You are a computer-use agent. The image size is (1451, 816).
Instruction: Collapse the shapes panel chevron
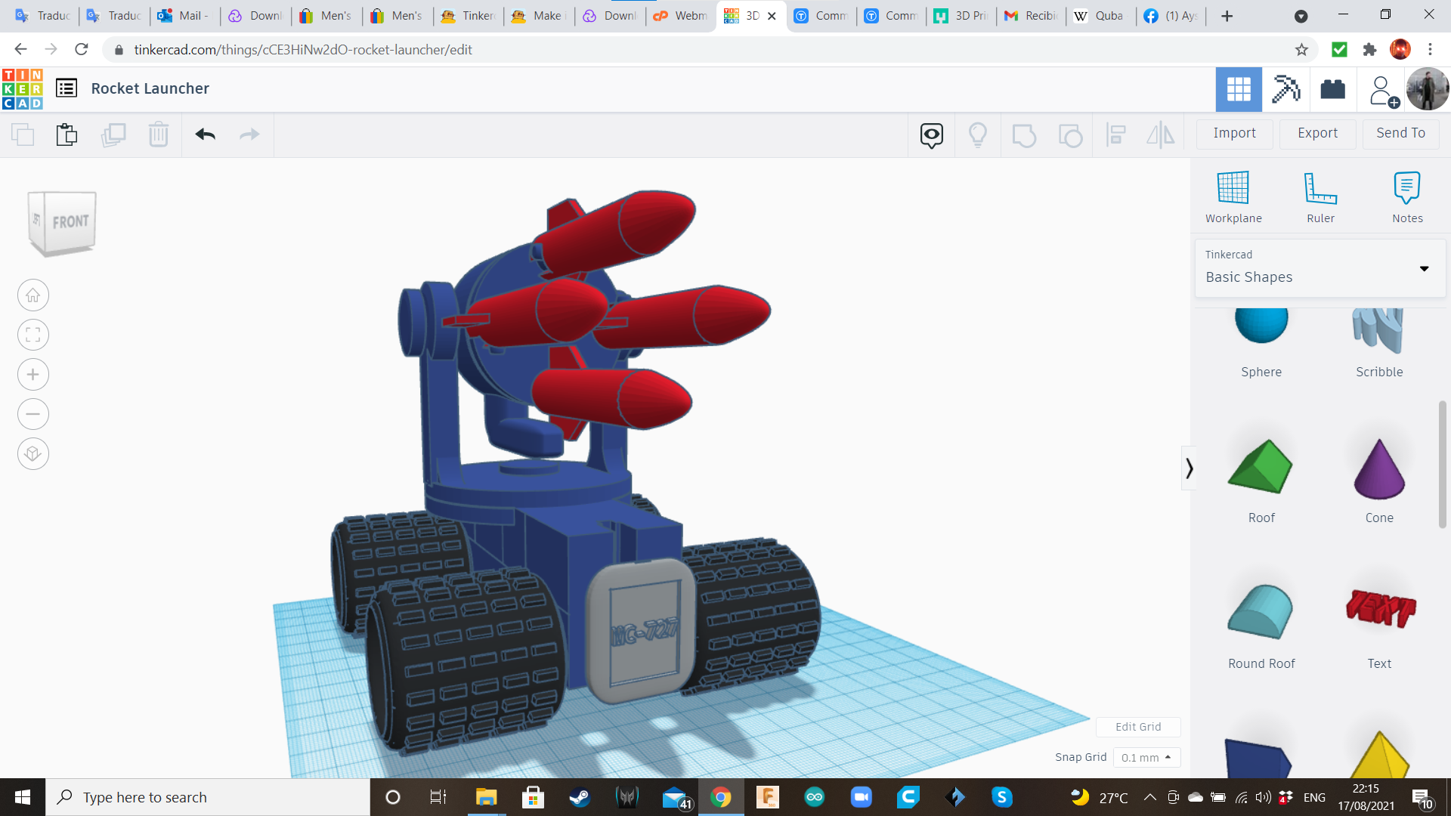click(1191, 468)
